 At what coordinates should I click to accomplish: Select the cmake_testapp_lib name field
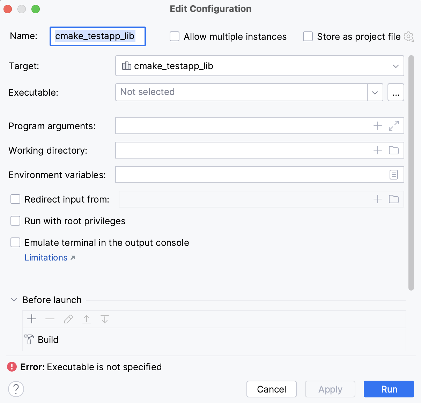[x=97, y=36]
